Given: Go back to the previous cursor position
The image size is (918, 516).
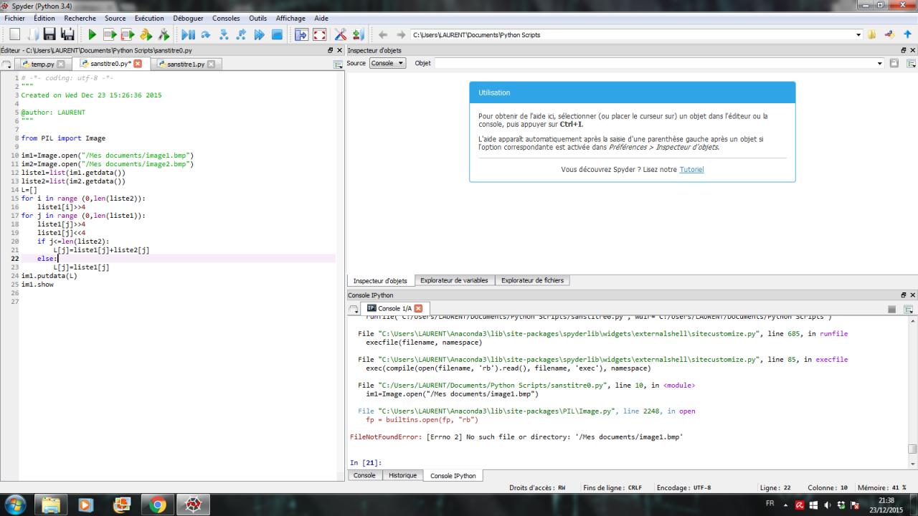Looking at the screenshot, I should [x=383, y=34].
